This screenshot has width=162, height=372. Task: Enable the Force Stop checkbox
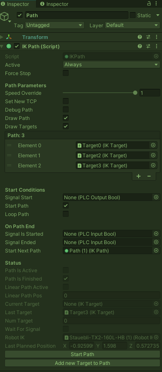point(66,73)
